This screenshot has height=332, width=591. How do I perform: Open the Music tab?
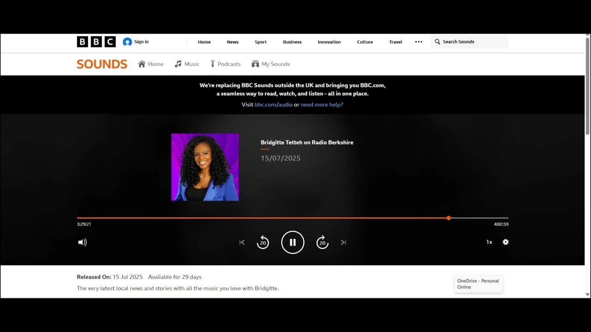[x=187, y=64]
